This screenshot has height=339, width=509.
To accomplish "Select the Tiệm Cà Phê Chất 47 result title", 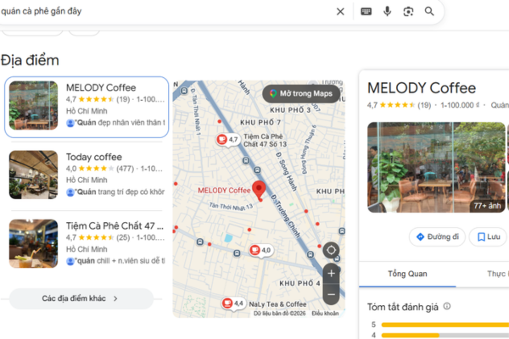I will 115,225.
